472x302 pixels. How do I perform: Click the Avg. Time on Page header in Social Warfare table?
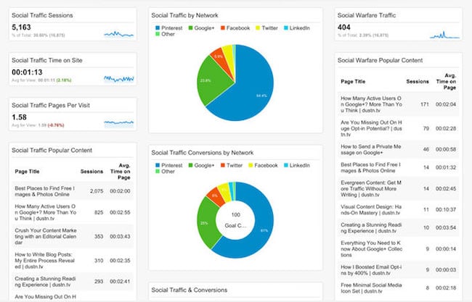pyautogui.click(x=446, y=81)
